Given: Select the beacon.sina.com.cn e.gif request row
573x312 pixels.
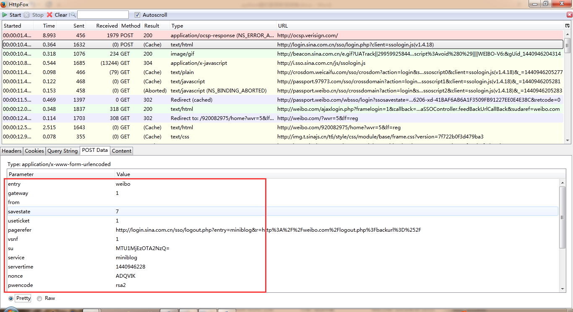Looking at the screenshot, I should coord(283,54).
